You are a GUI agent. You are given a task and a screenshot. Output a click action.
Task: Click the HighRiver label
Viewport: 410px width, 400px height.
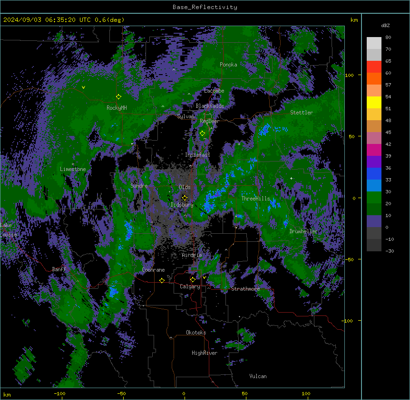pos(205,353)
